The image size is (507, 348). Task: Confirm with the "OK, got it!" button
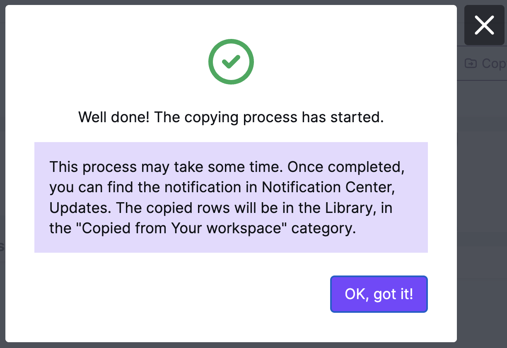coord(379,294)
